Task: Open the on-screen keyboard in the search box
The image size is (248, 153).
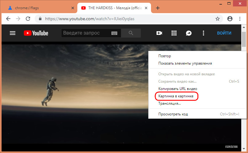Action: (114, 33)
